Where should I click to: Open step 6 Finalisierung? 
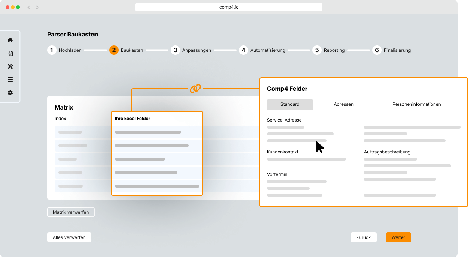click(391, 50)
